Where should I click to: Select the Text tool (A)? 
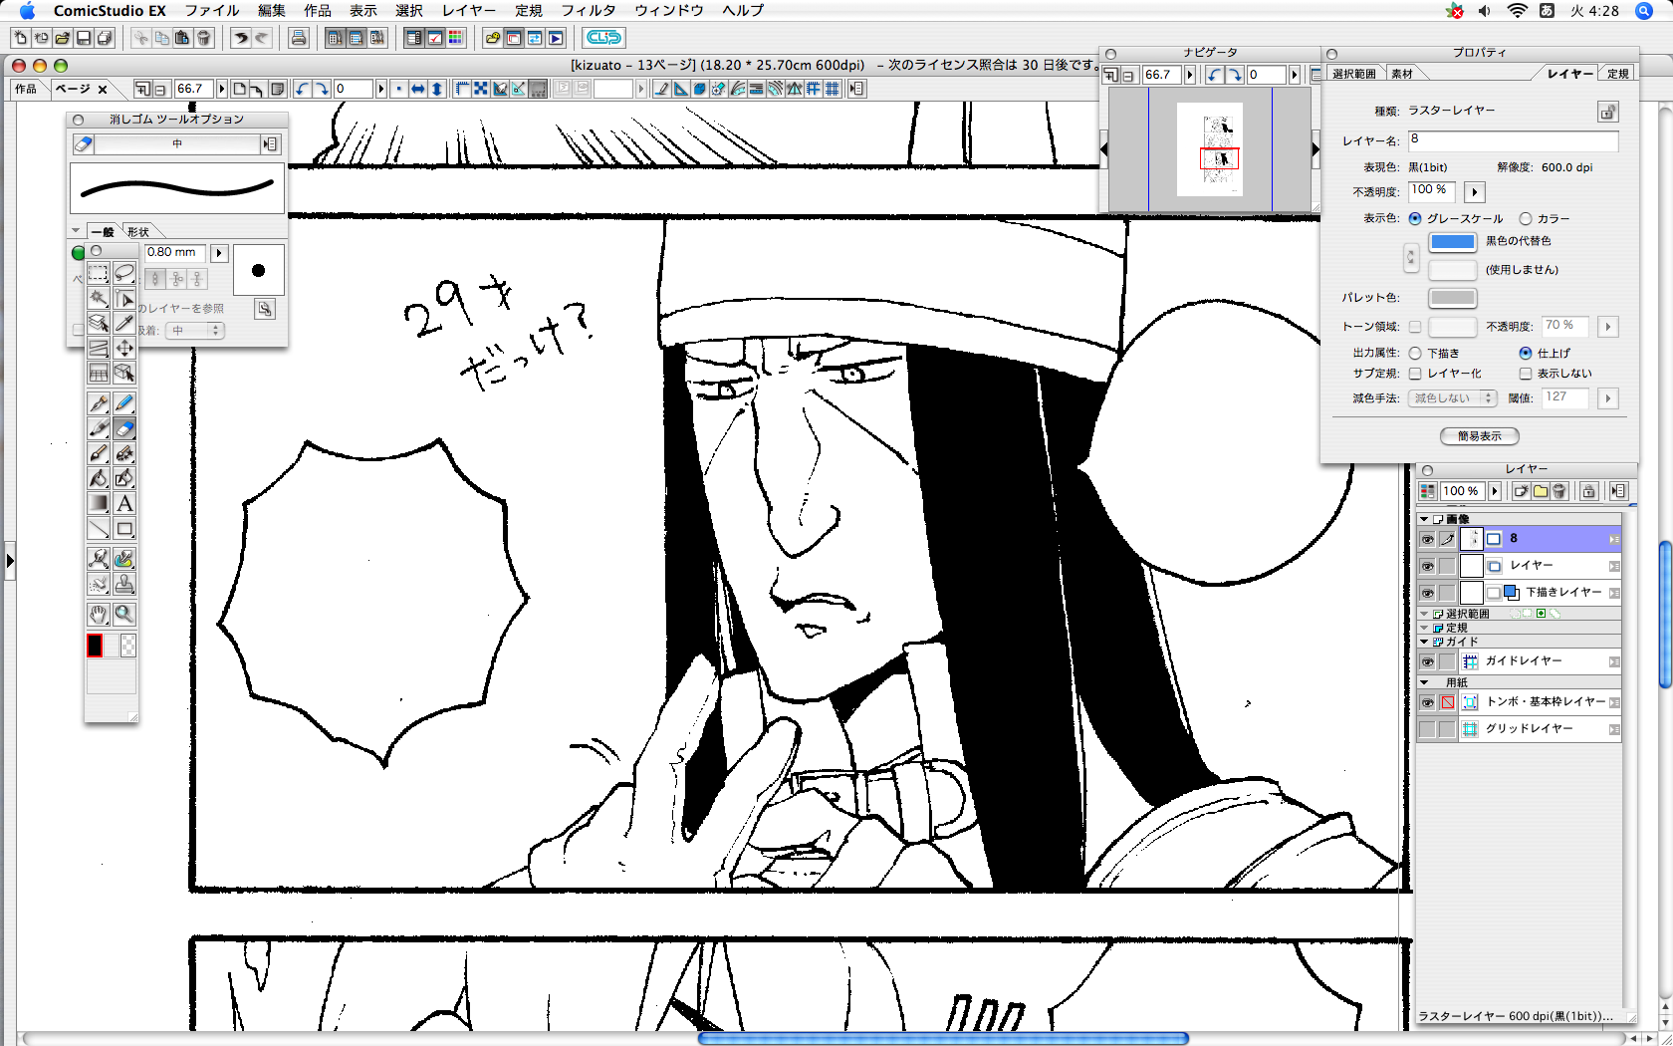(x=124, y=503)
